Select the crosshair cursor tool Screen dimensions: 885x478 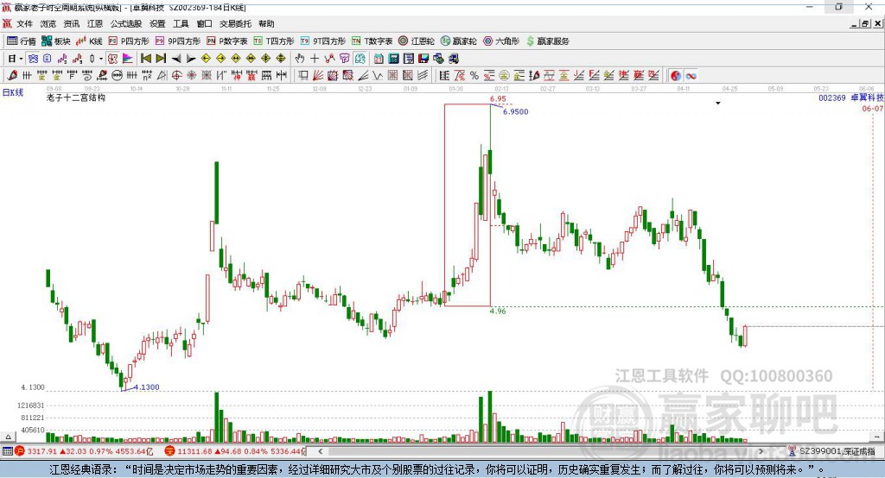(315, 59)
